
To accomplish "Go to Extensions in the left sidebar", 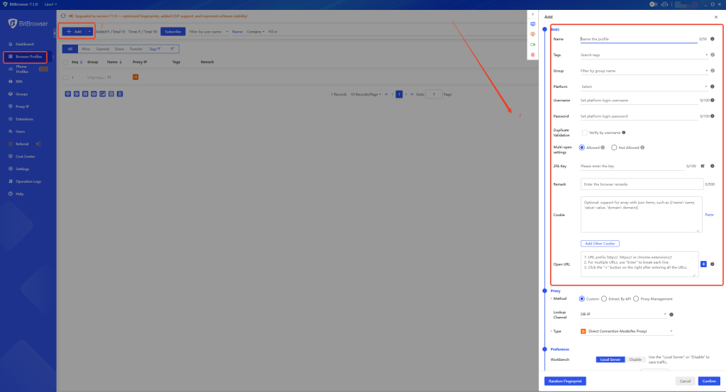I will click(x=24, y=119).
